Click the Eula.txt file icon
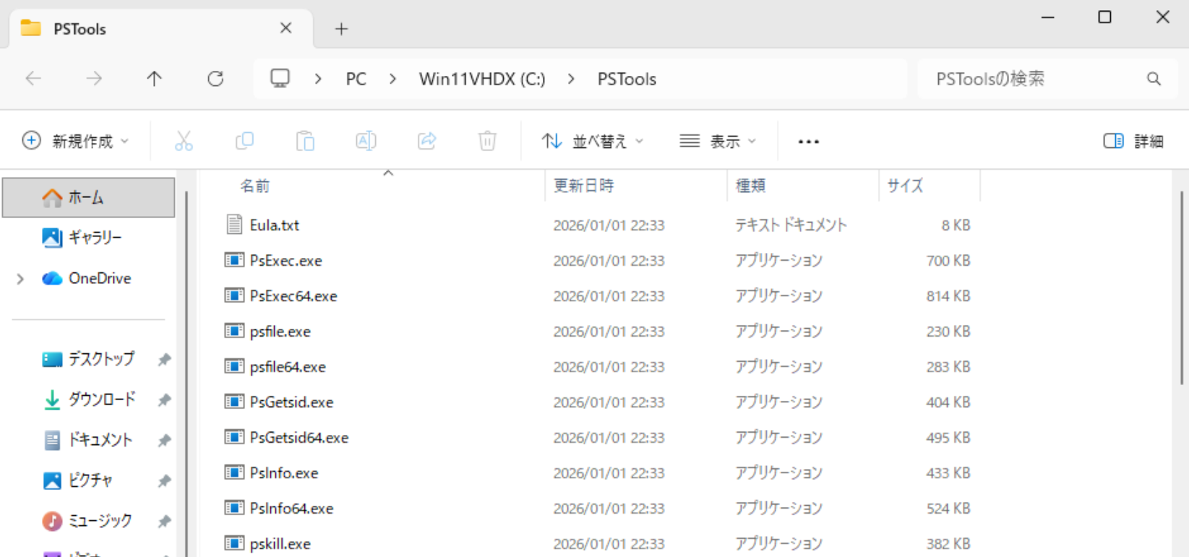Screen dimensions: 1189x557 click(x=233, y=225)
